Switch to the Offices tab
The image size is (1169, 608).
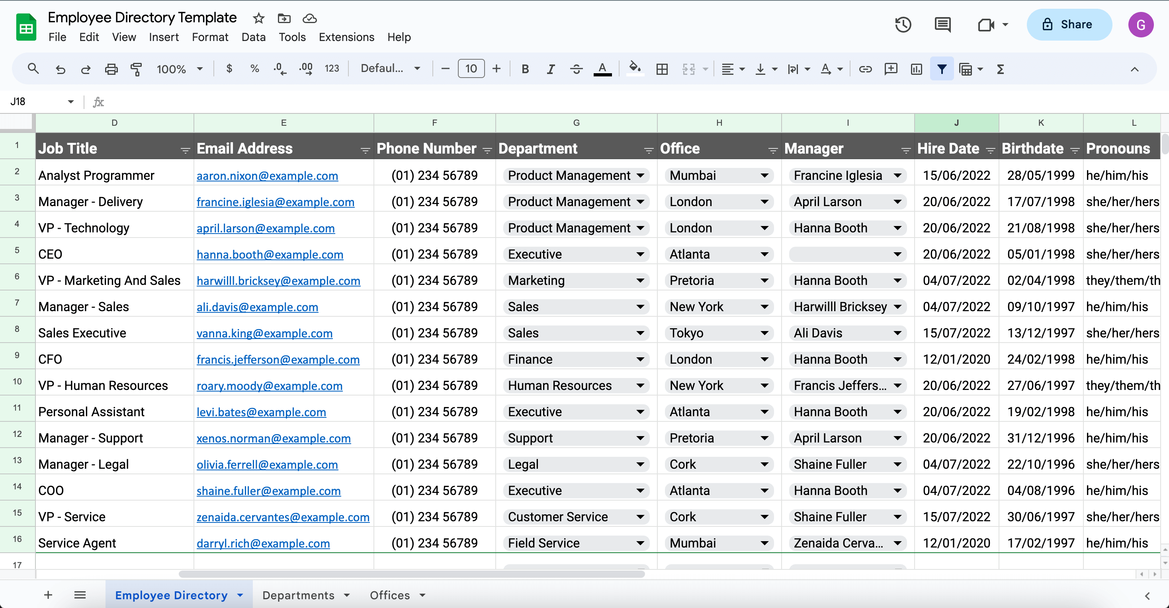pyautogui.click(x=389, y=595)
